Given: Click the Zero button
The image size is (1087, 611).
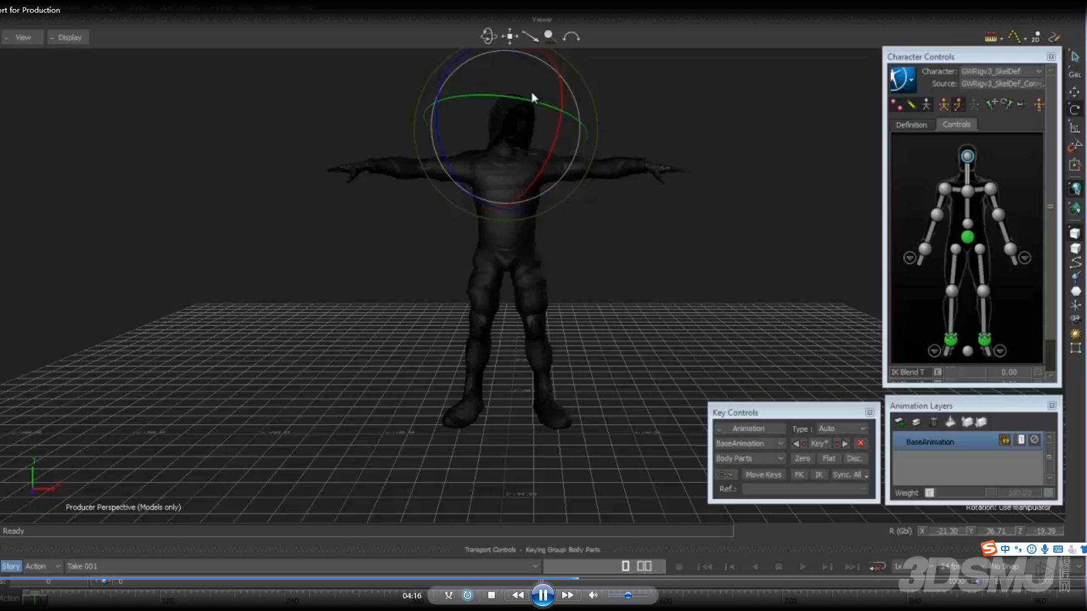Looking at the screenshot, I should pyautogui.click(x=803, y=458).
